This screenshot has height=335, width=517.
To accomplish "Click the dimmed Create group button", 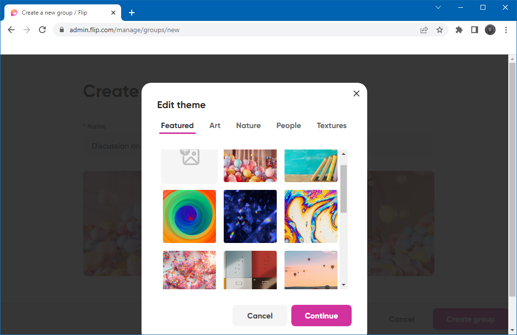I will 470,319.
